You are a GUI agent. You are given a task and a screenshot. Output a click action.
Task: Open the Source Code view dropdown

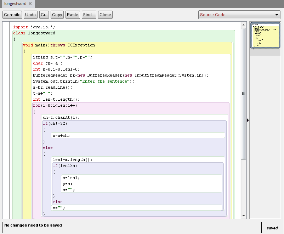[x=239, y=15]
